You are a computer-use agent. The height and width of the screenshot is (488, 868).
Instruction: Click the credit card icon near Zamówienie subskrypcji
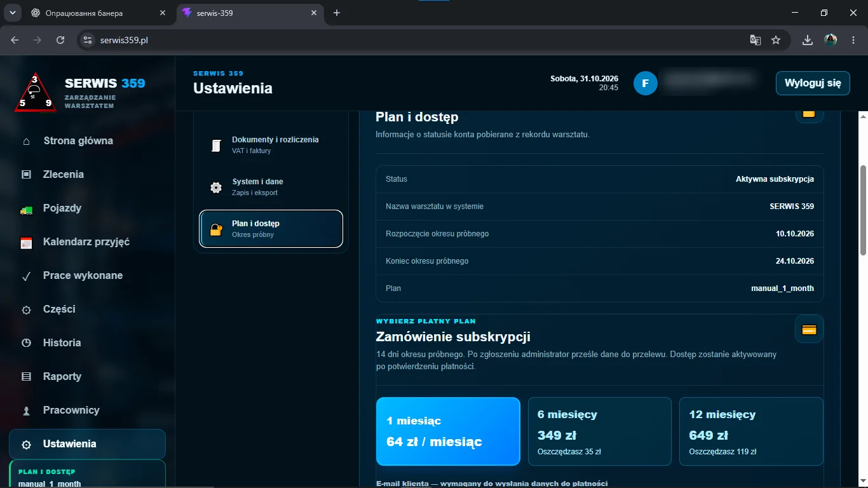point(809,329)
